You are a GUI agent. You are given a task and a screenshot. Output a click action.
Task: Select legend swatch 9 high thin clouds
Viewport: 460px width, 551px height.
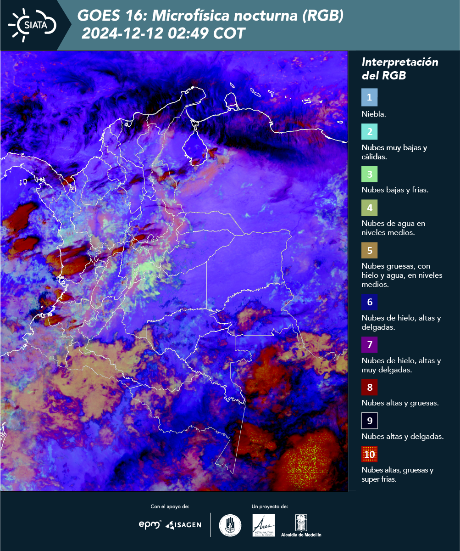[x=369, y=421]
